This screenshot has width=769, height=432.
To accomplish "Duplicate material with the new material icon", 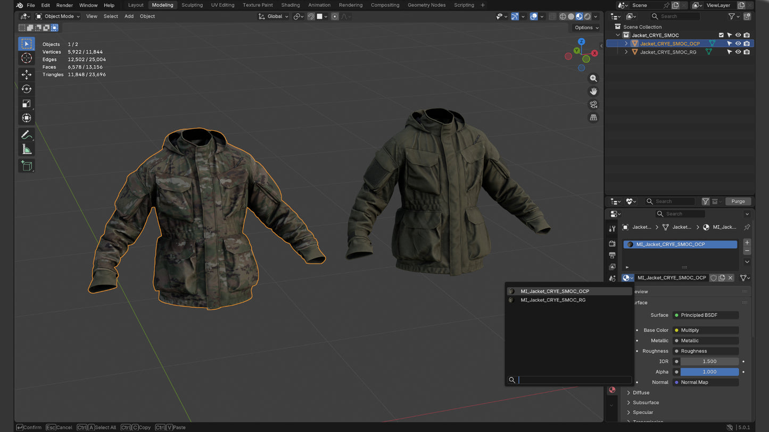I will 722,278.
